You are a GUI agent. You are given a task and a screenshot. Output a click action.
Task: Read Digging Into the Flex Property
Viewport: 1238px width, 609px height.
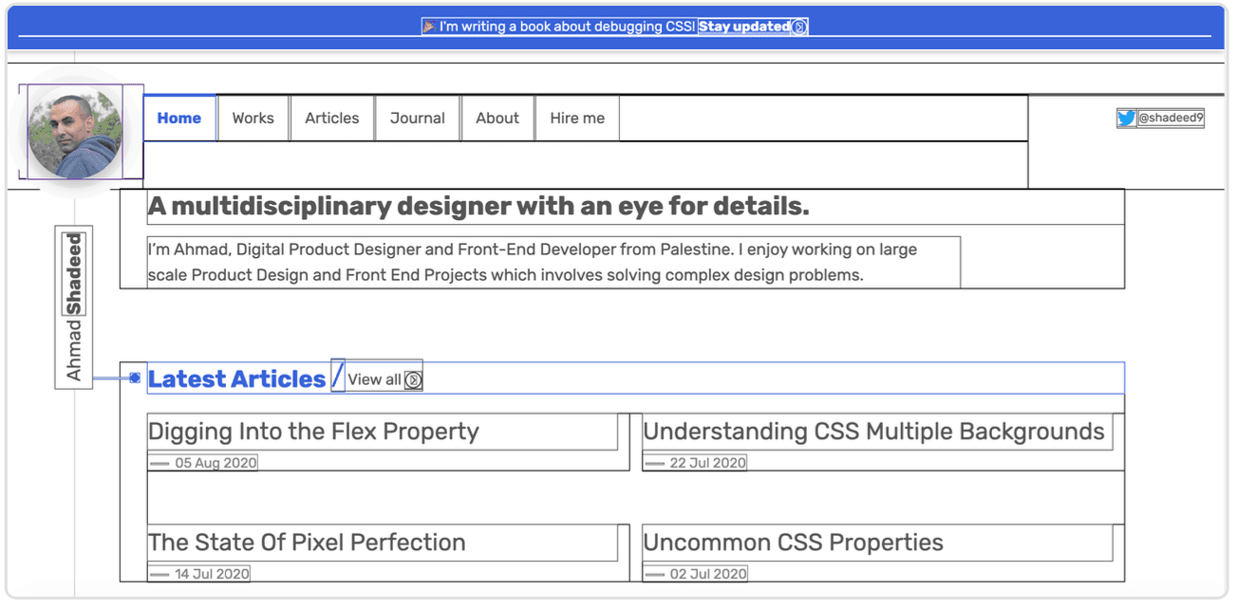313,432
